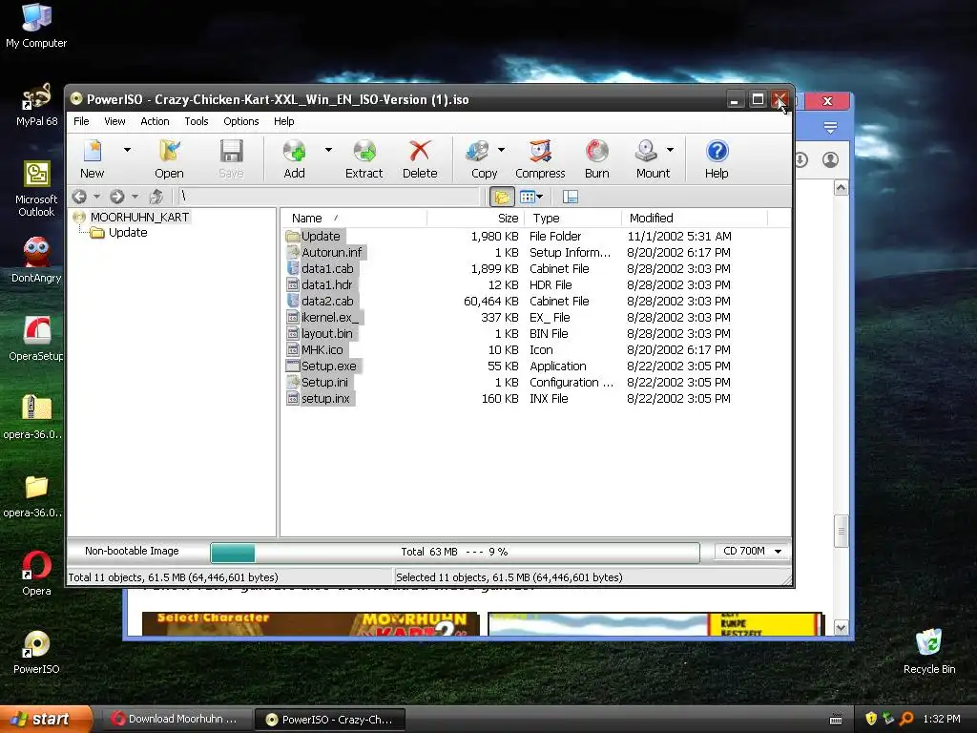Sort by the Modified column header
This screenshot has width=977, height=733.
click(695, 219)
